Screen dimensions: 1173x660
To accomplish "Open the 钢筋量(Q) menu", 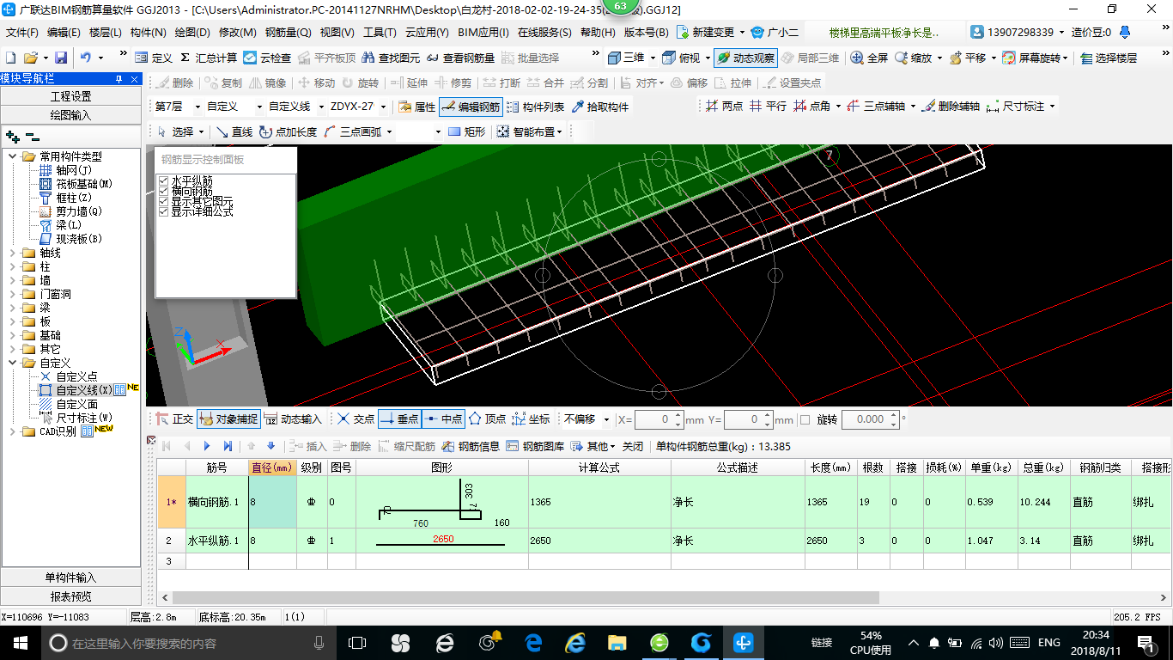I will tap(289, 33).
